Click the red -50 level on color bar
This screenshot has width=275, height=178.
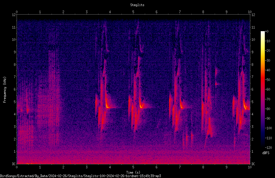tap(262, 80)
